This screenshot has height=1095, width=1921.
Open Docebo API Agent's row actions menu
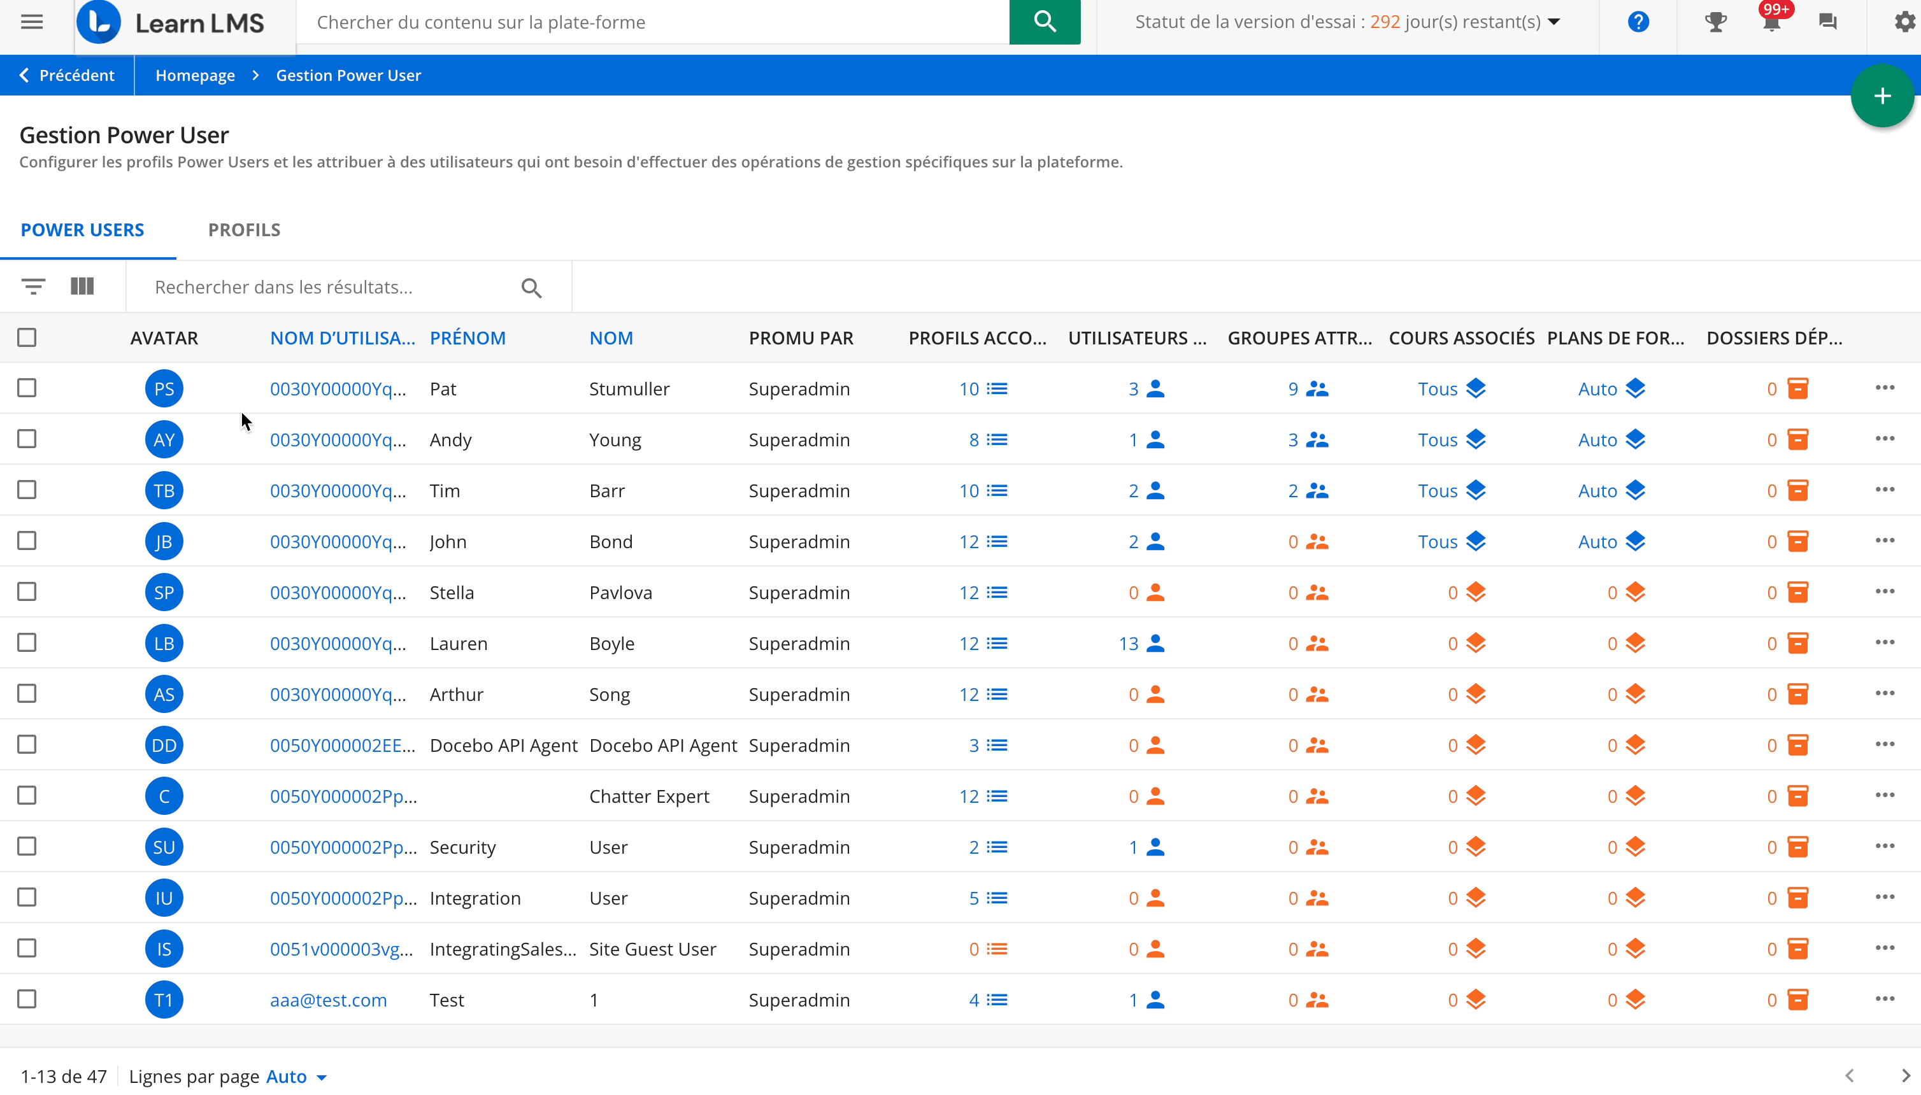[x=1885, y=745]
